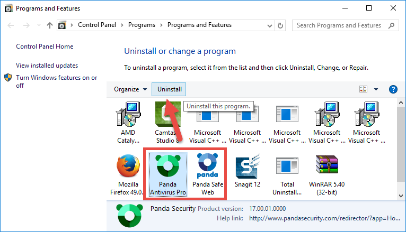The image size is (406, 232).
Task: Select the AMD Catalyst program icon
Action: pos(128,114)
